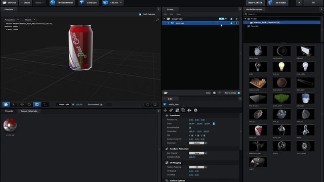
Task: Select Favorites folder in Model Browser
Action: [x=254, y=26]
